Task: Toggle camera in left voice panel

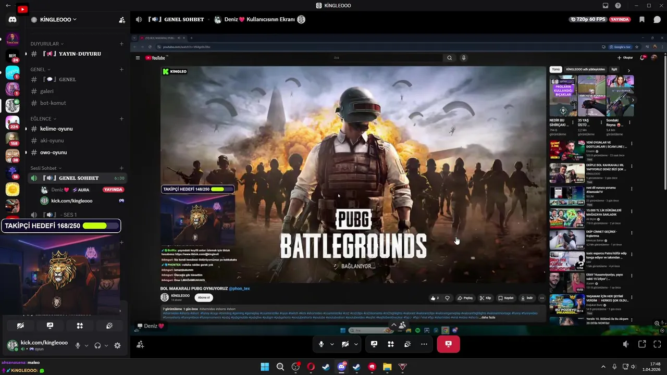Action: (20, 326)
